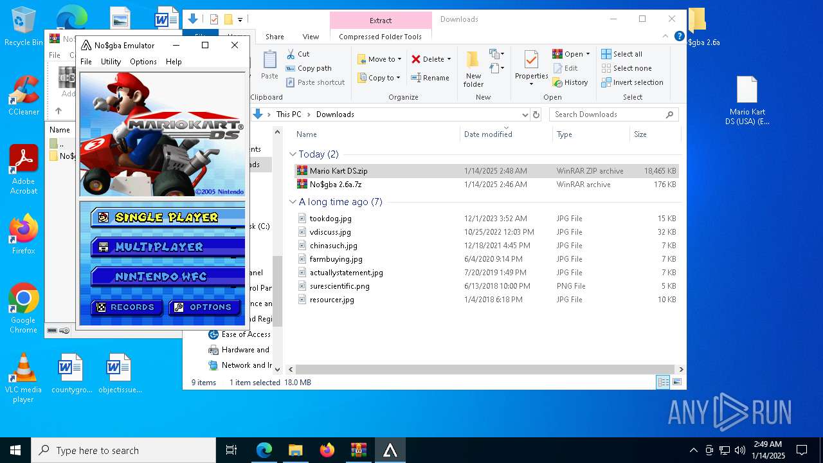Image resolution: width=823 pixels, height=463 pixels.
Task: Open Explorer Help question mark icon
Action: click(679, 37)
